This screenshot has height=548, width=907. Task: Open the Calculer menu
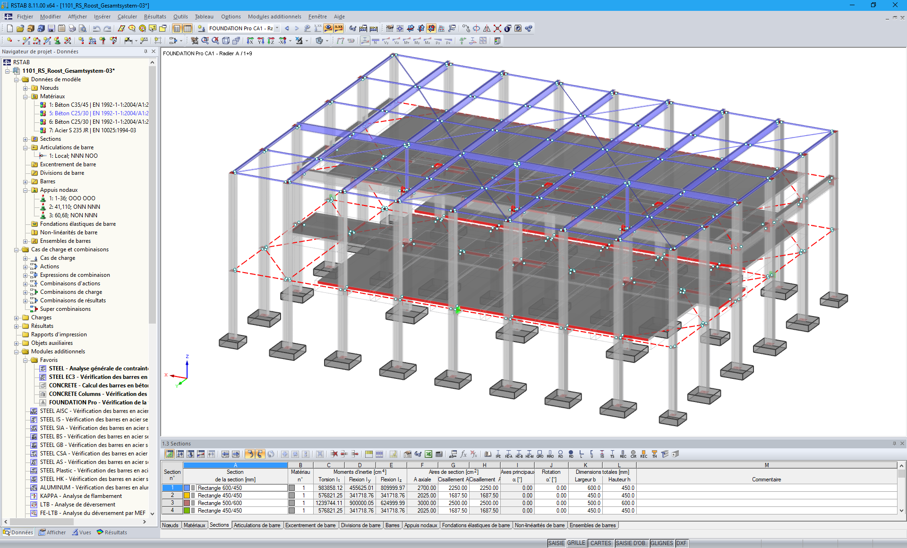127,17
